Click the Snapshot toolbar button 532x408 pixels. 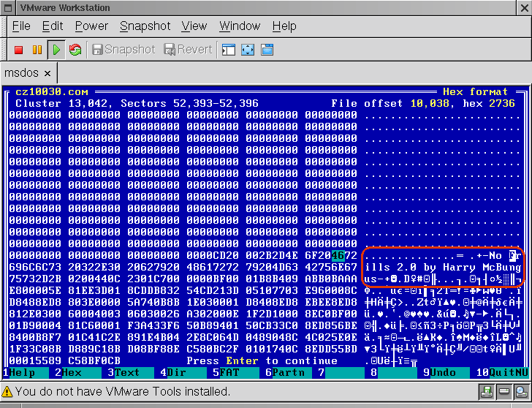pos(123,50)
